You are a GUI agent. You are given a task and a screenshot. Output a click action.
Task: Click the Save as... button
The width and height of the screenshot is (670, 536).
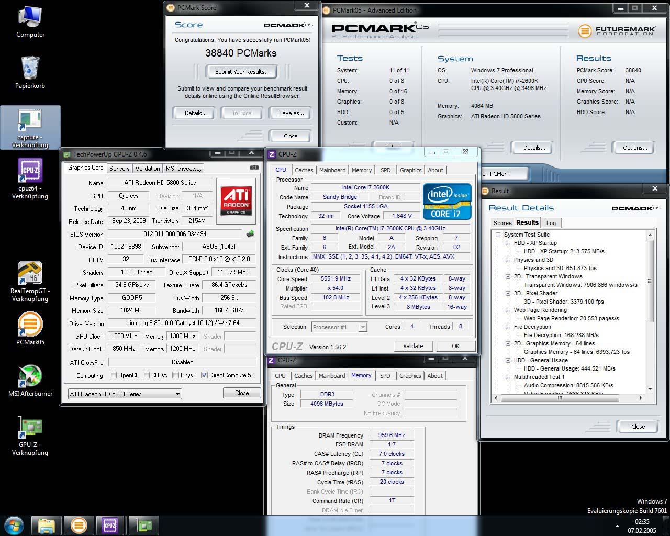(x=291, y=113)
